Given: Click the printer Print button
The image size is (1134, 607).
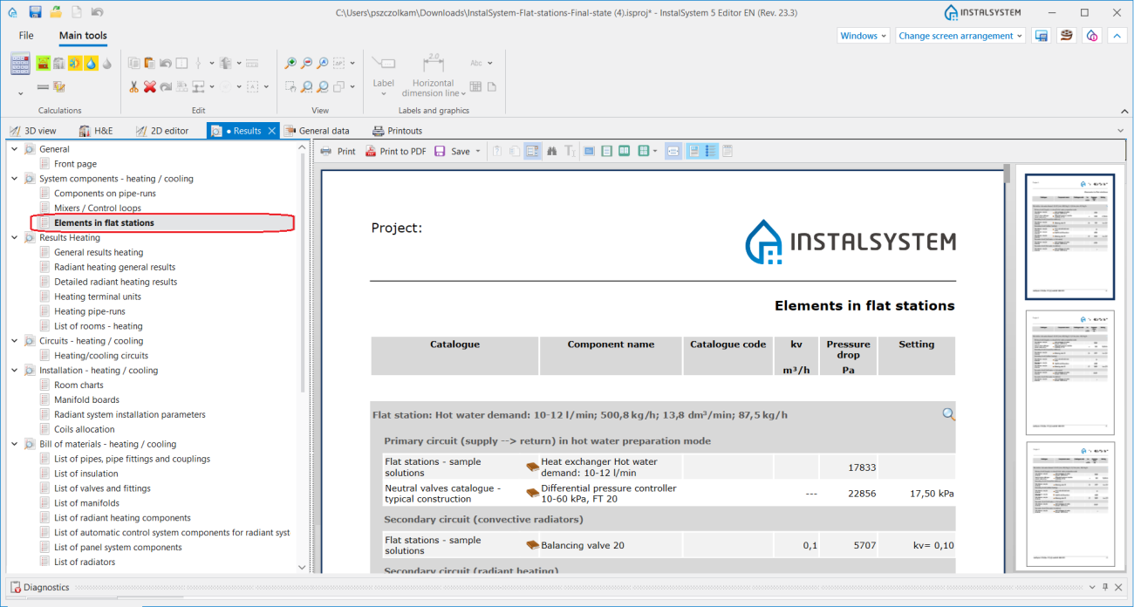Looking at the screenshot, I should pos(338,151).
